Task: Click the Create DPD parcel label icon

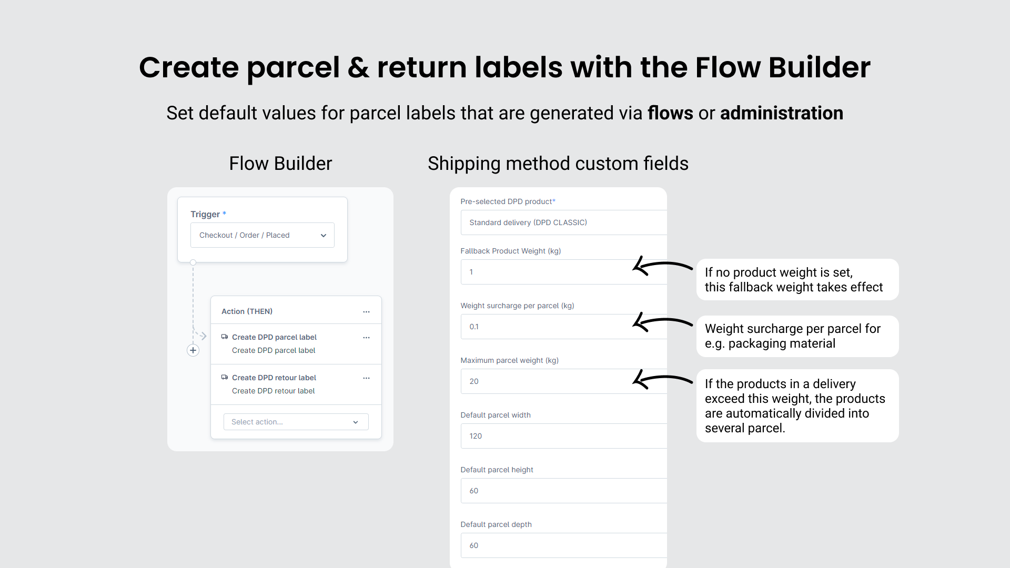Action: click(x=224, y=337)
